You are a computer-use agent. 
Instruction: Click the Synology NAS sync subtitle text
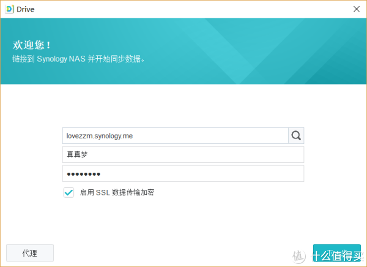[82, 59]
